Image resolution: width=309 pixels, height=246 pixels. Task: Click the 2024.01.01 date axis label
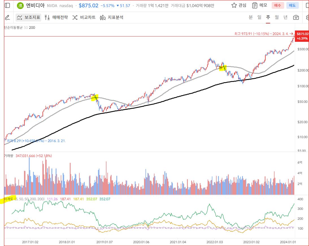pyautogui.click(x=288, y=242)
